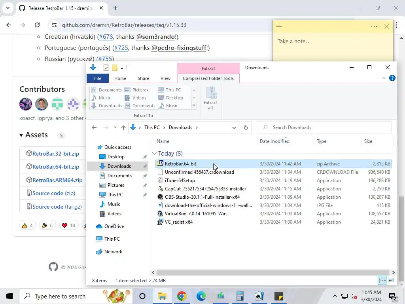Open File Explorer from taskbar
This screenshot has width=405, height=304.
point(162,296)
